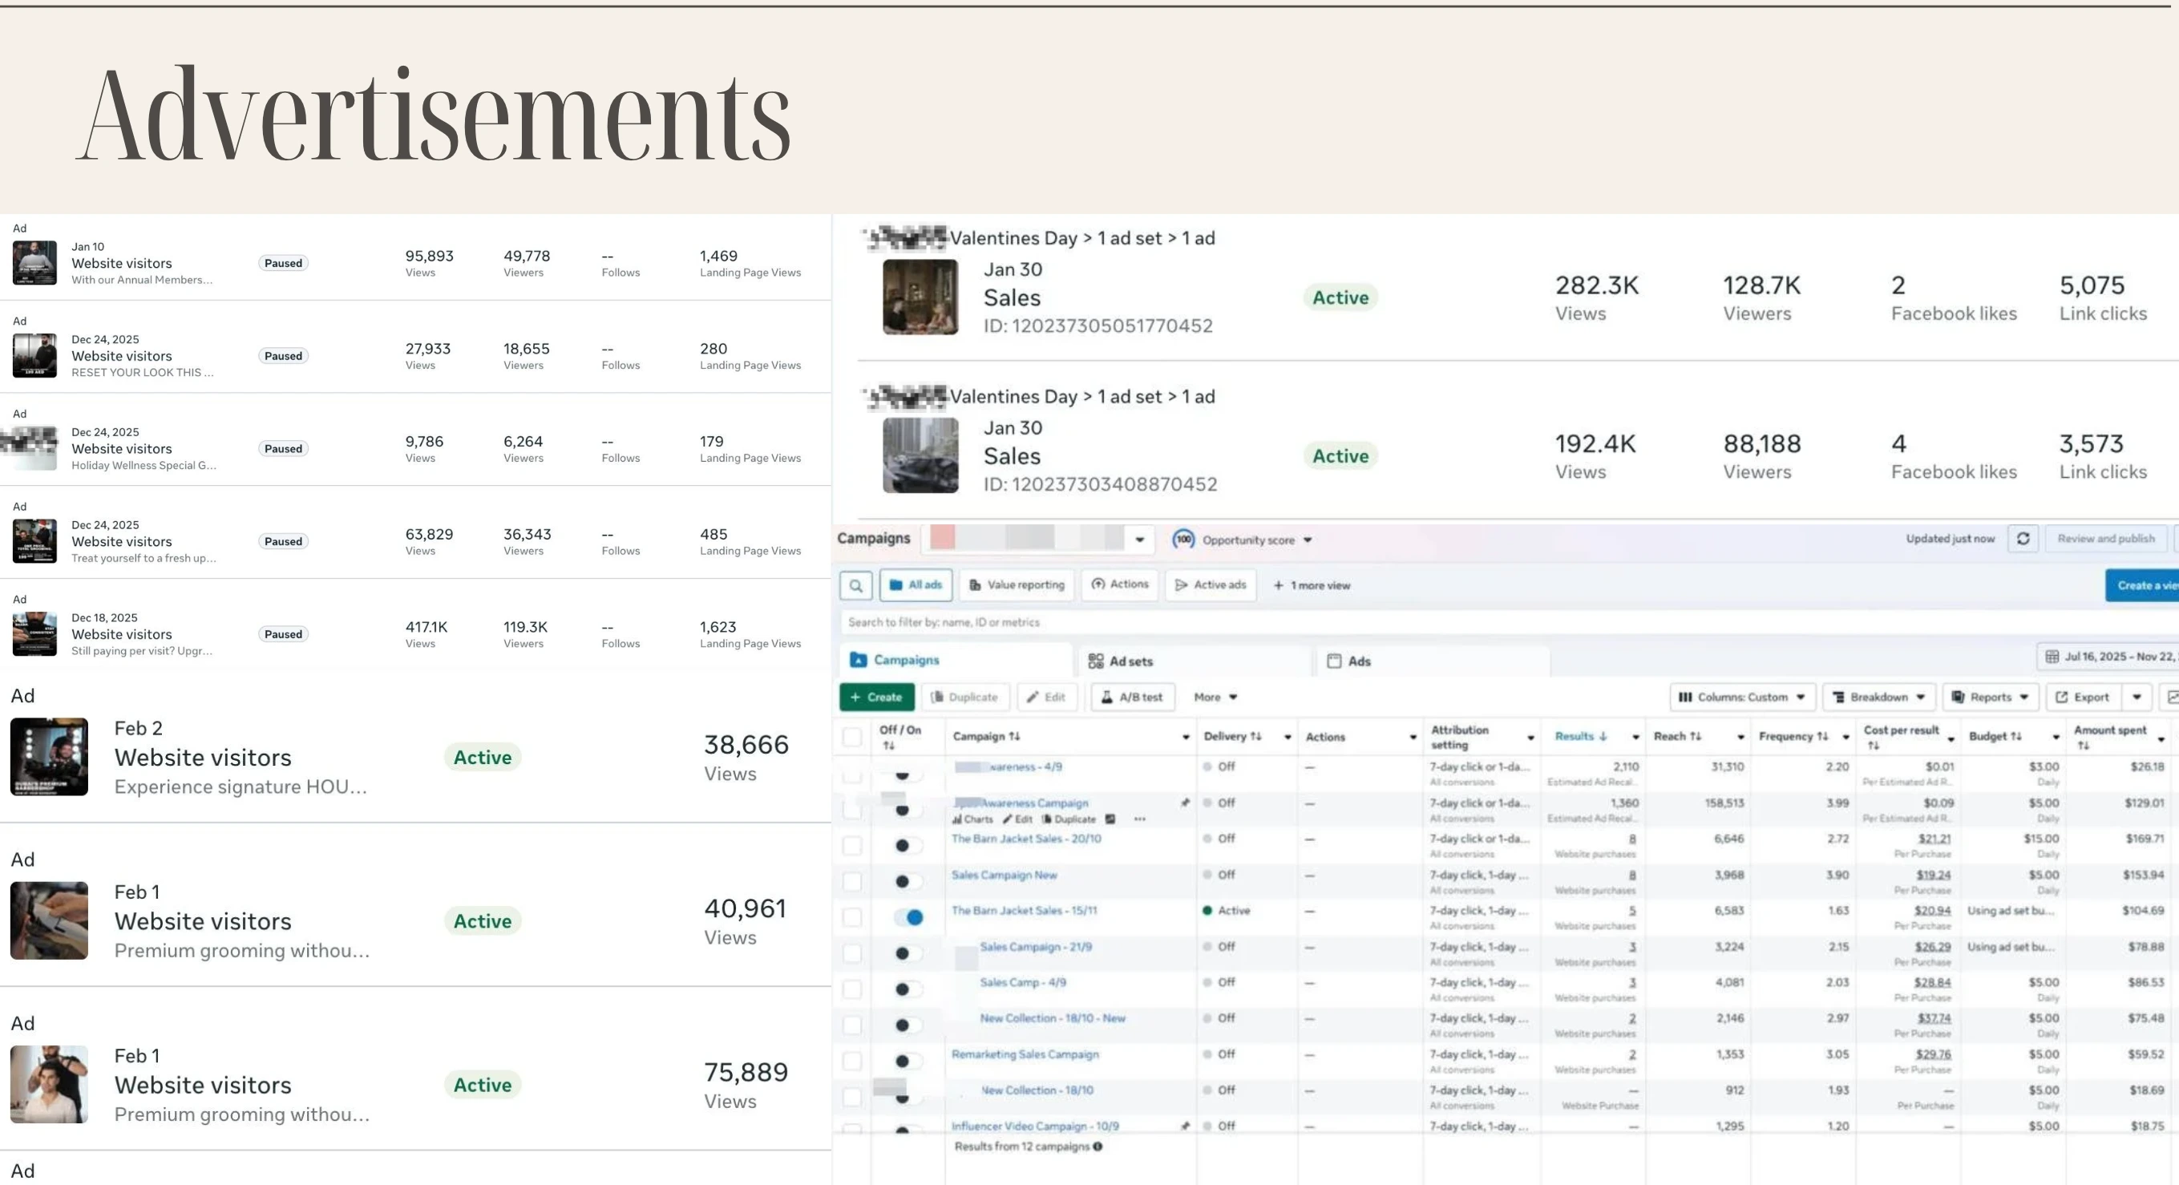Click the search magnifier icon in Campaigns toolbar
Viewport: 2179px width, 1185px height.
(x=856, y=585)
